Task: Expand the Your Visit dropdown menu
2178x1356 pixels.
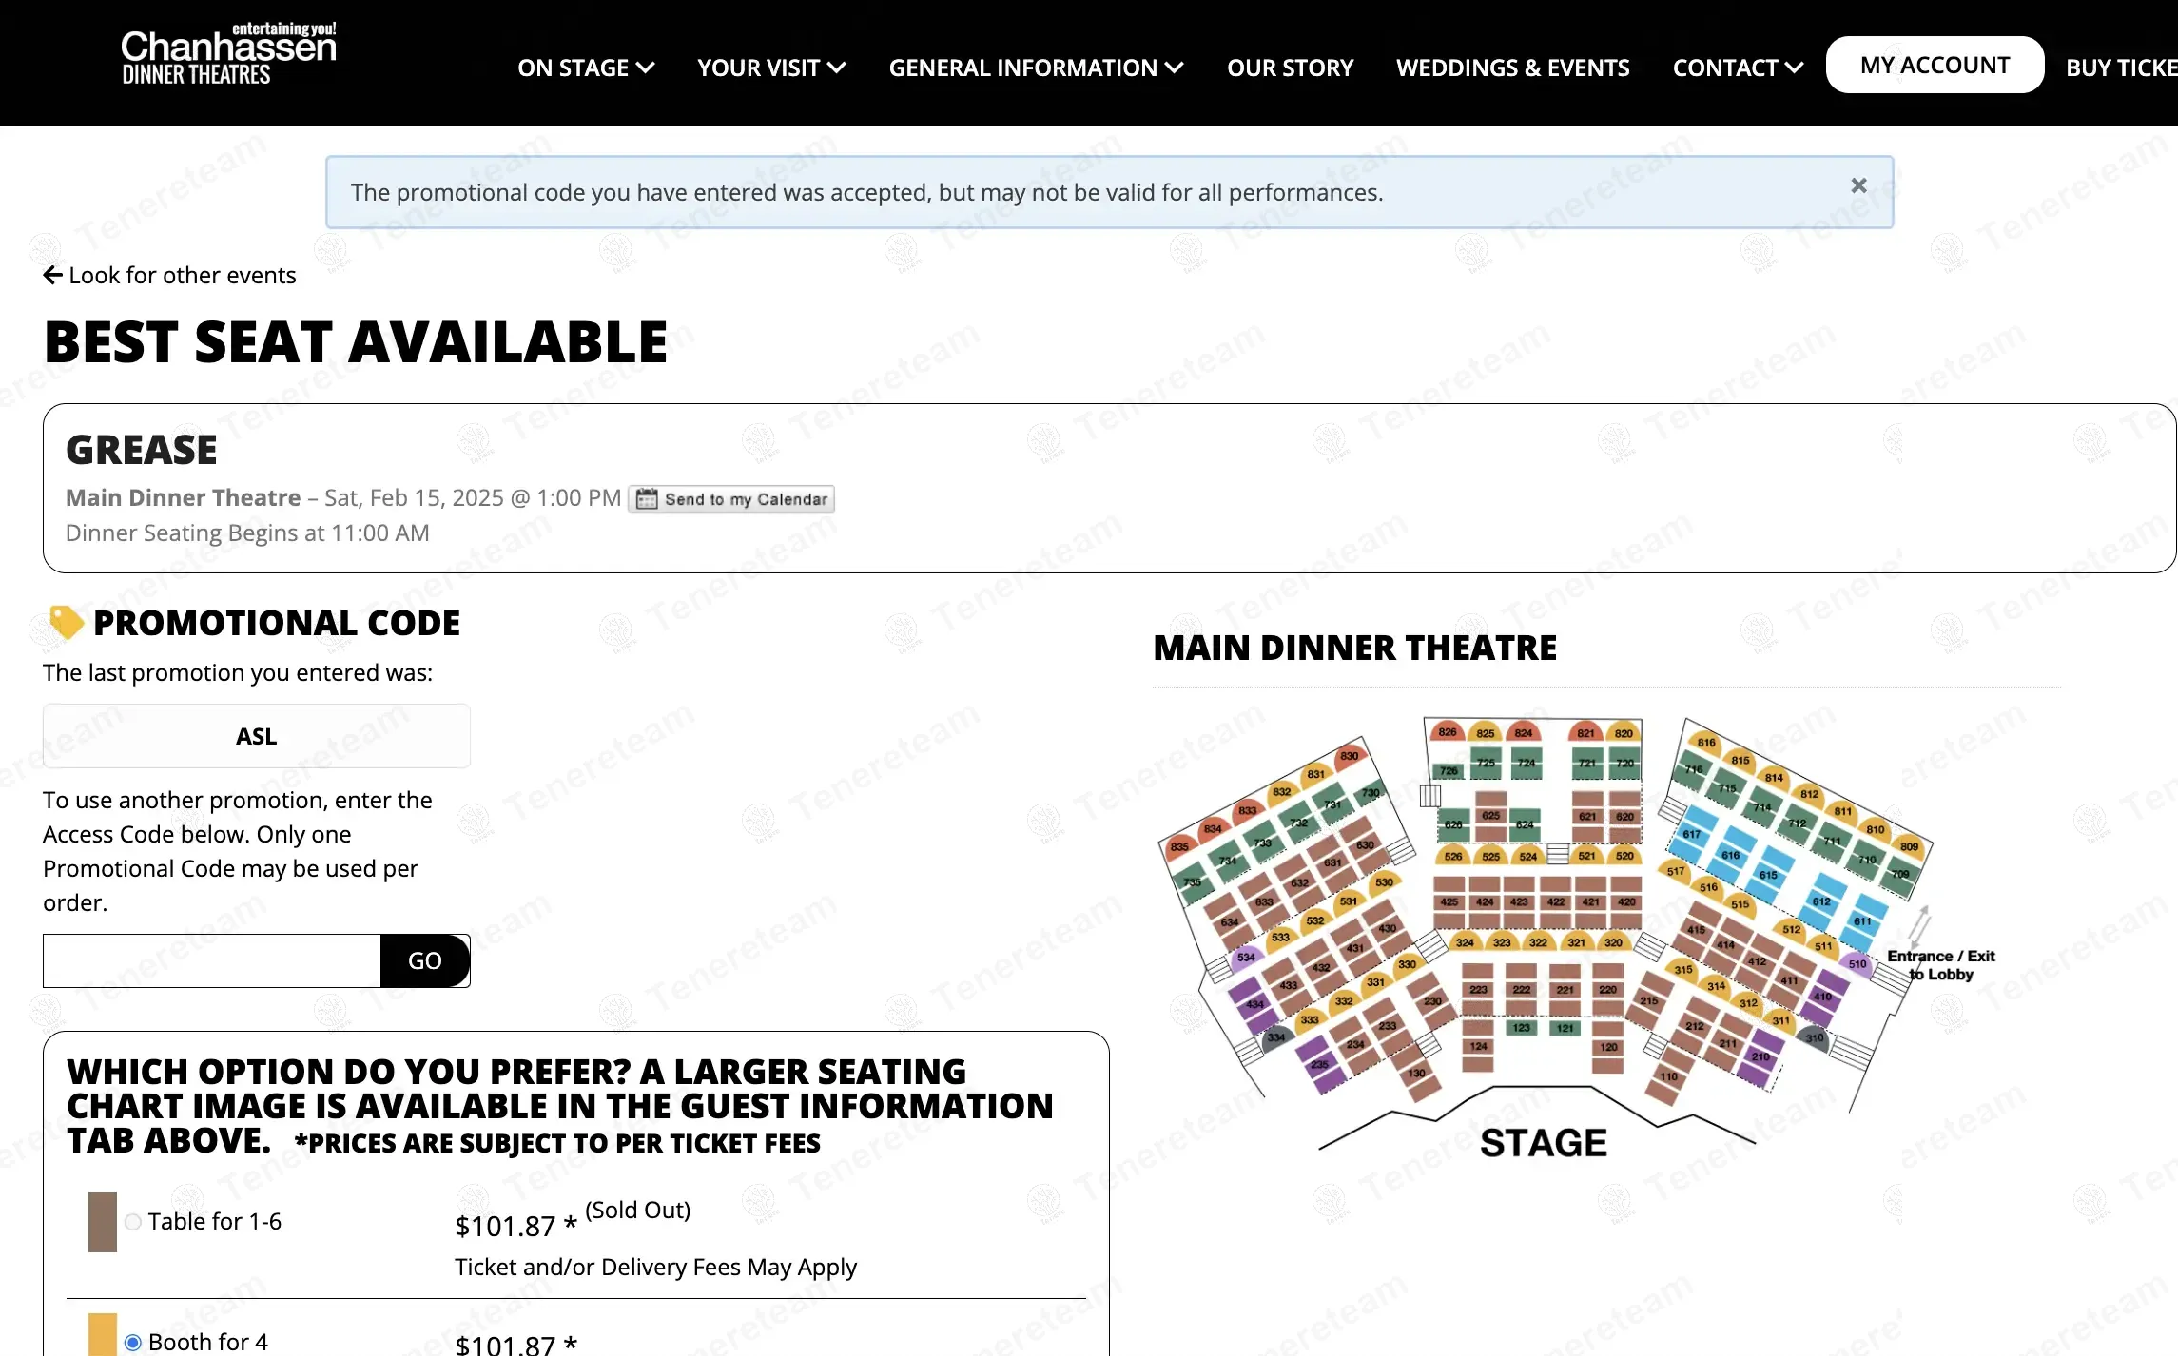Action: (x=771, y=68)
